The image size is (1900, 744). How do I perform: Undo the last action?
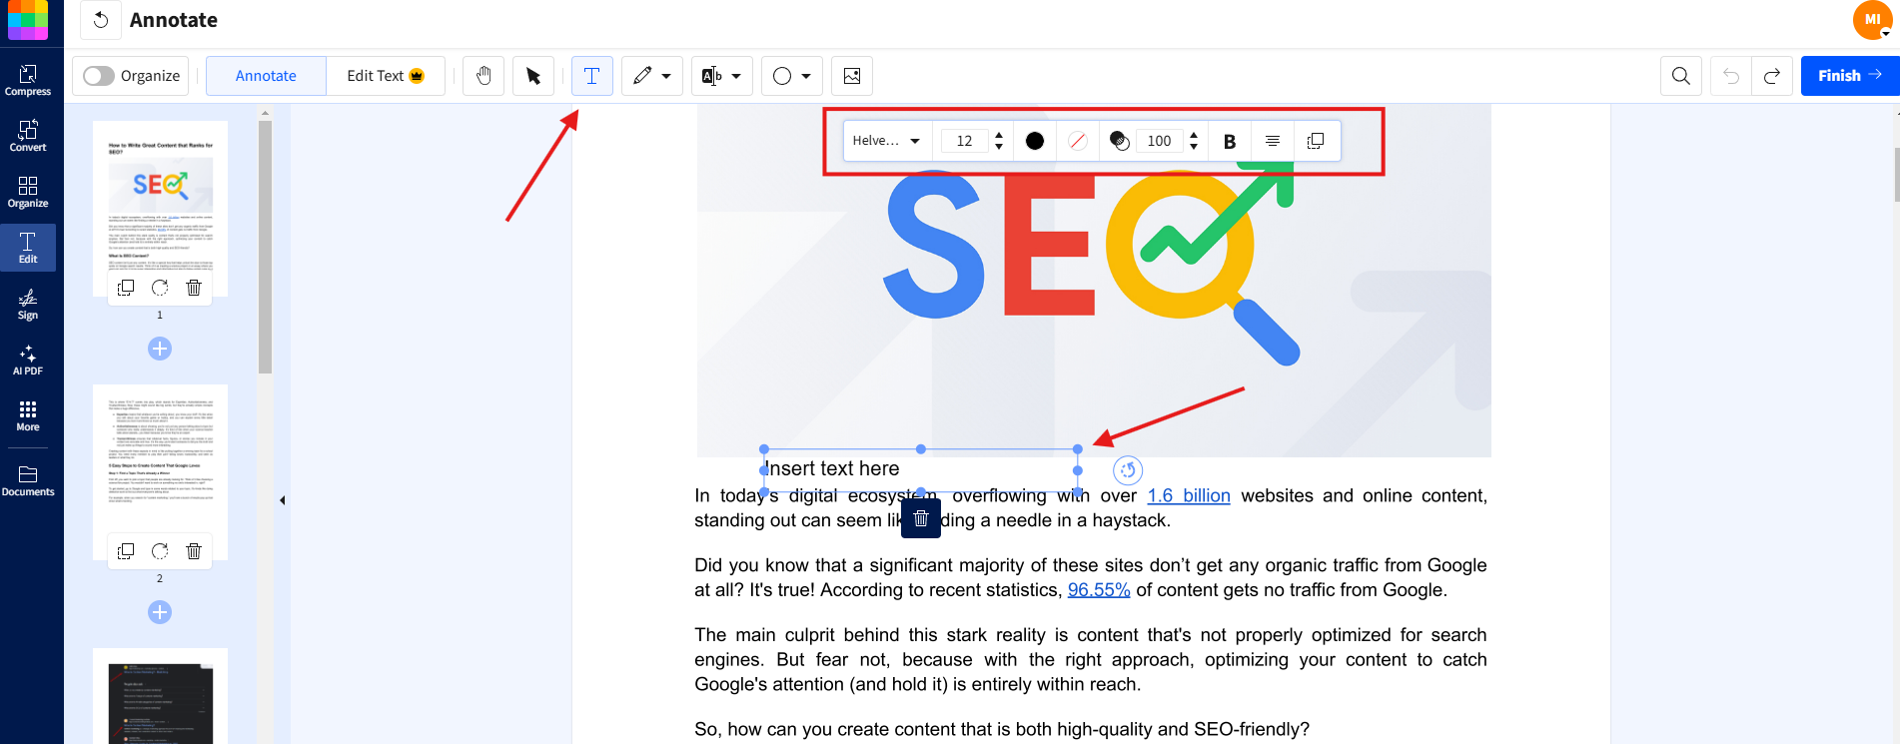pos(1731,76)
